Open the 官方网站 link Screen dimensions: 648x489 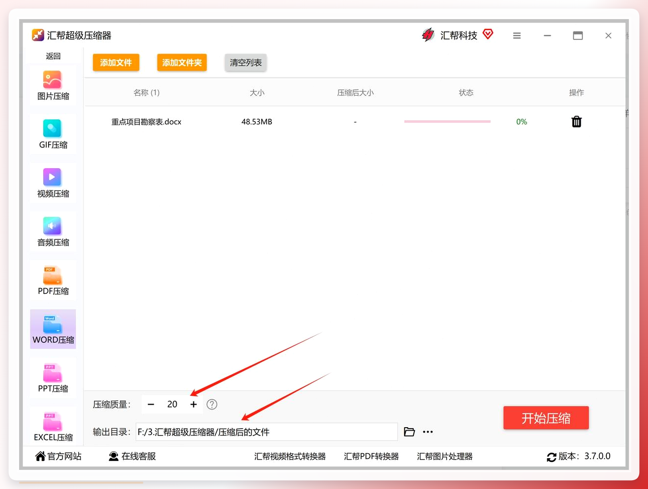[58, 456]
